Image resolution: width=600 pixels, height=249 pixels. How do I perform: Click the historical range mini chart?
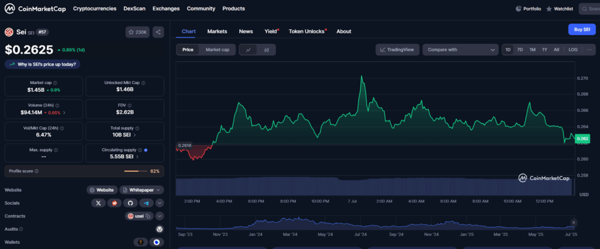(376, 223)
